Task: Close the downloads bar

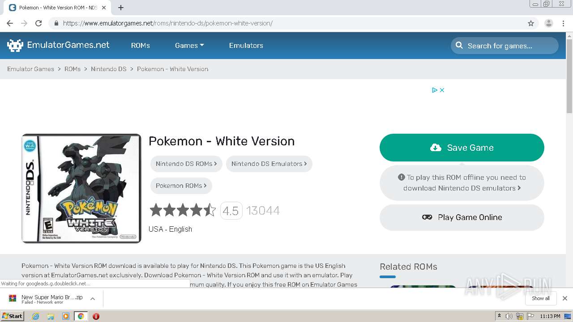Action: (565, 298)
